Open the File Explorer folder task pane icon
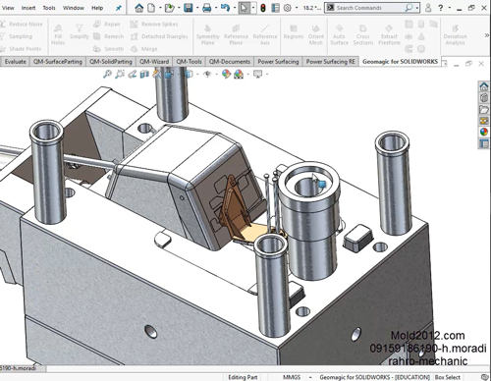This screenshot has height=381, width=491. click(x=484, y=109)
